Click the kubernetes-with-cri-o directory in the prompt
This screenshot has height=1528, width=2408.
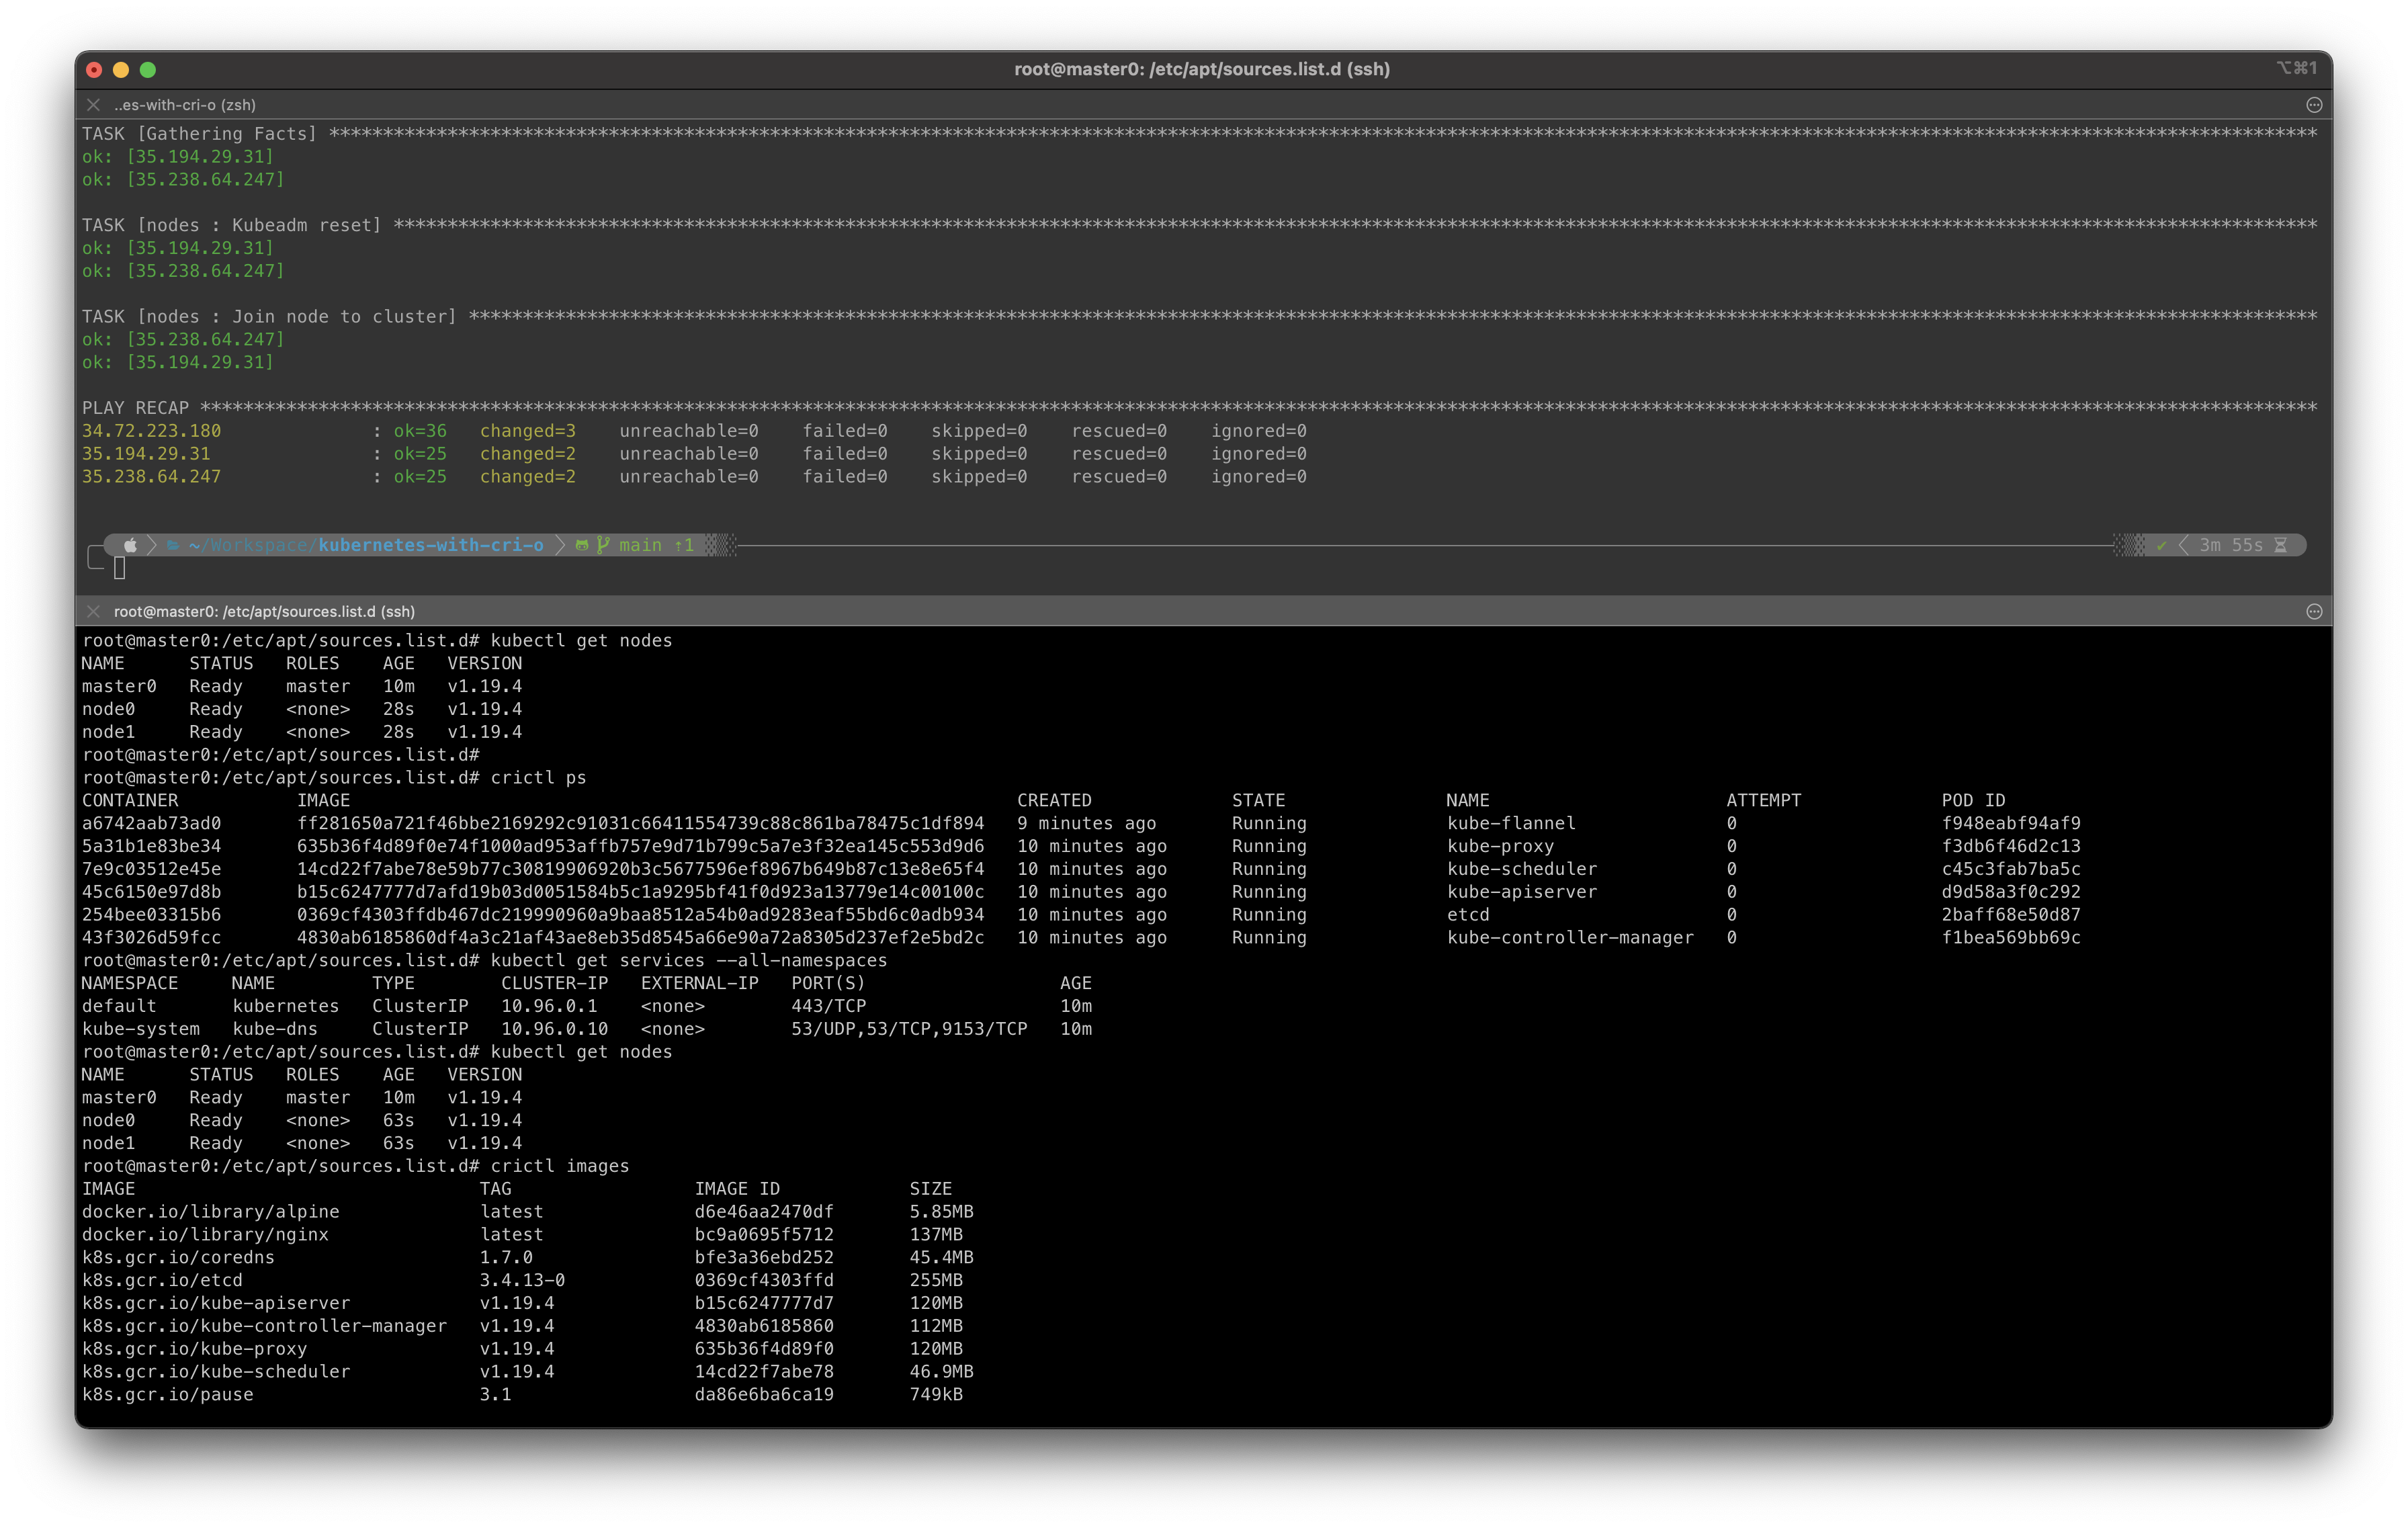430,545
